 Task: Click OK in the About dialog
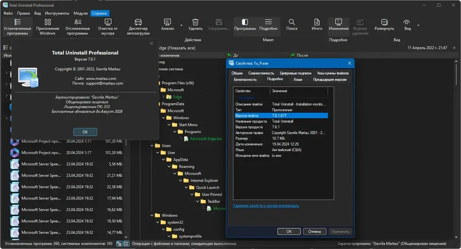(x=85, y=132)
